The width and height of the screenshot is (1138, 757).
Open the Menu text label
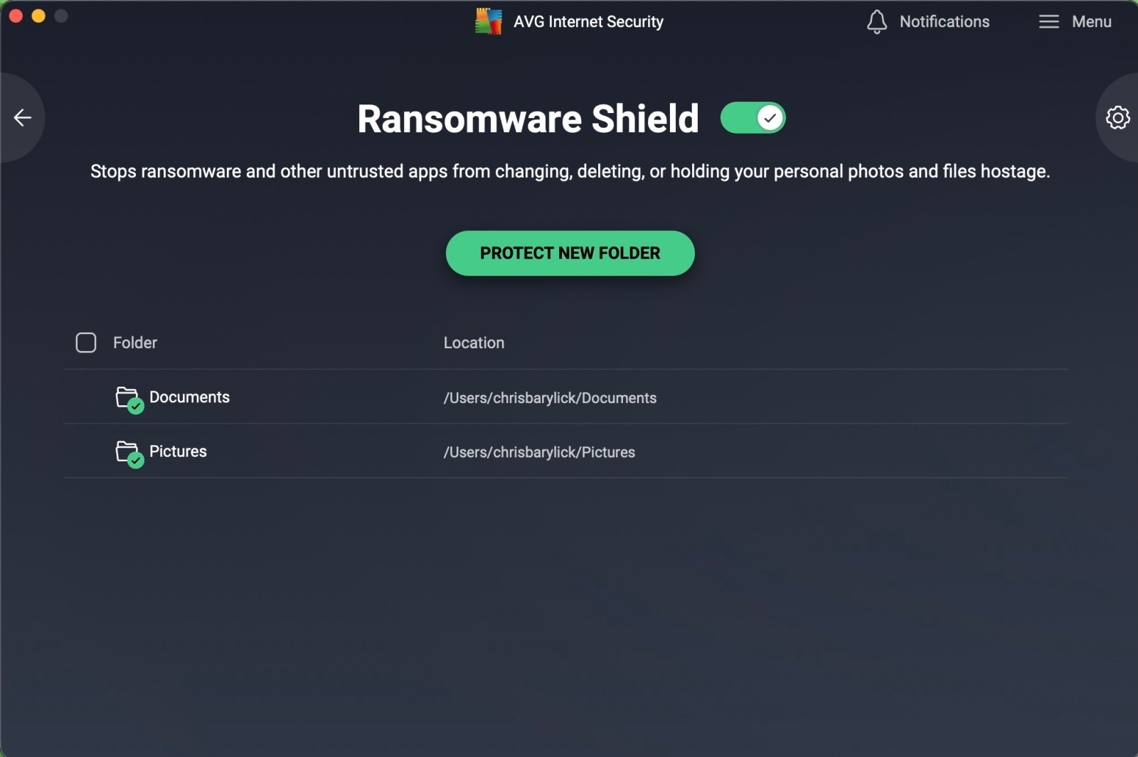[x=1091, y=22]
